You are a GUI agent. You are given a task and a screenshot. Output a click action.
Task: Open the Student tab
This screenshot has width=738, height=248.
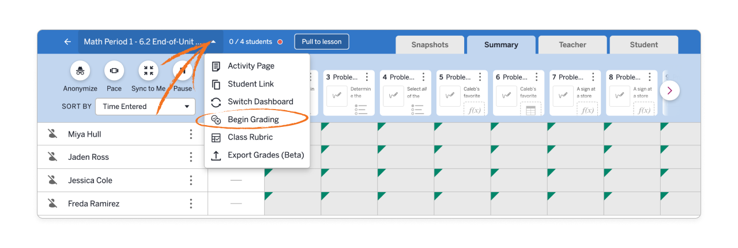pyautogui.click(x=643, y=45)
